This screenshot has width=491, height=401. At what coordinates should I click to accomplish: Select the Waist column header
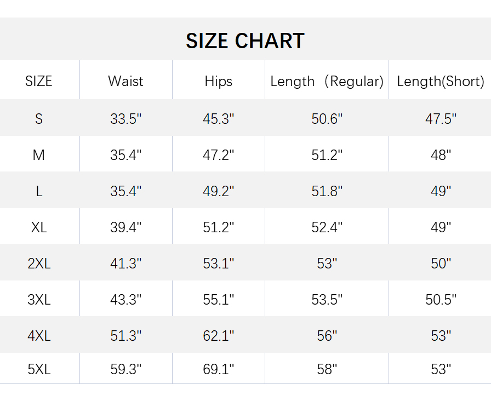[125, 81]
